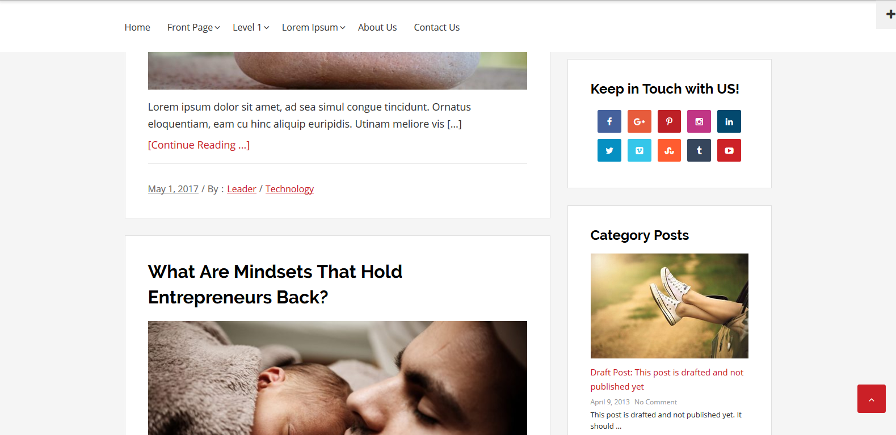Visit the Instagram social icon
The width and height of the screenshot is (896, 435).
[x=699, y=121]
